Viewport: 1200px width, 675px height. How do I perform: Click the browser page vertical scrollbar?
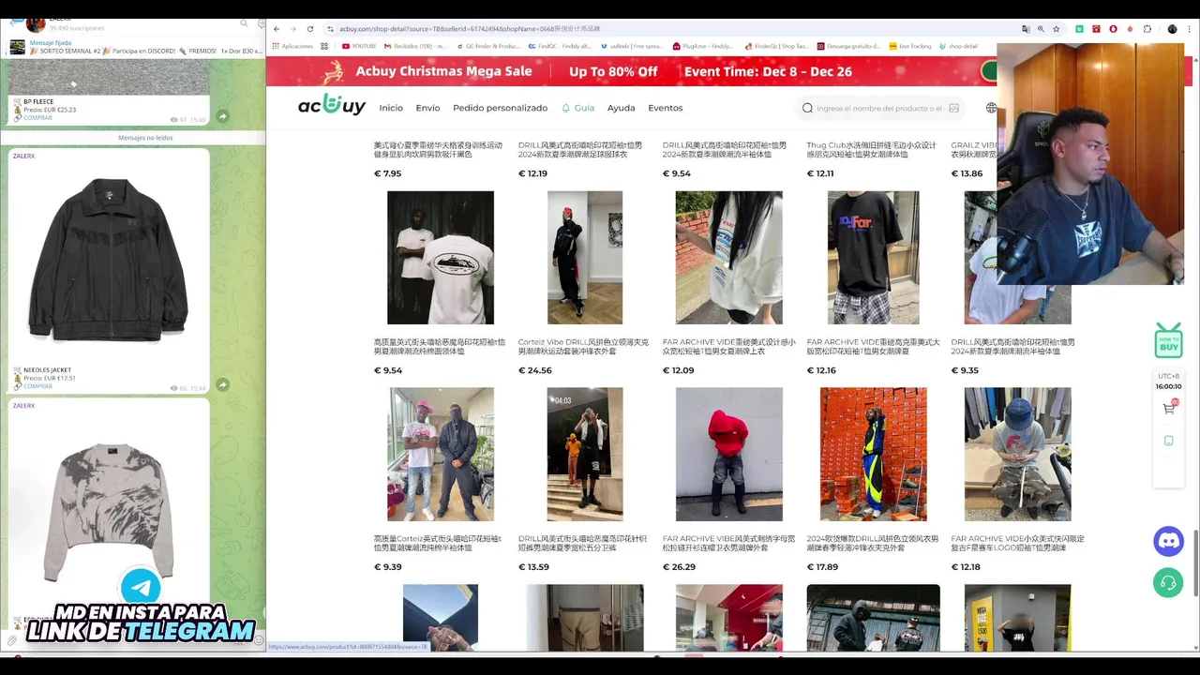1195,562
